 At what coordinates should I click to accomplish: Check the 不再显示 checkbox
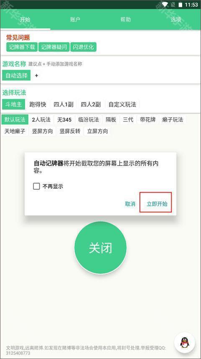[x=36, y=186]
